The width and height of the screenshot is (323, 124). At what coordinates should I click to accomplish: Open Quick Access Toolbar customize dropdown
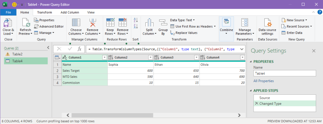coord(22,5)
